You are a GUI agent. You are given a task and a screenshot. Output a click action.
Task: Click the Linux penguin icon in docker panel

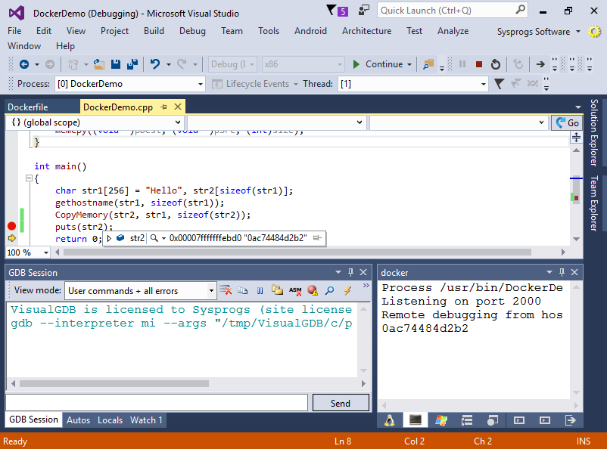(390, 420)
